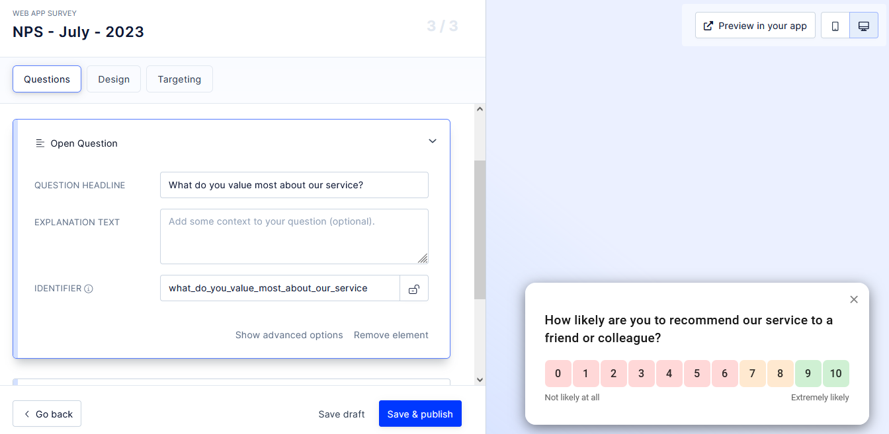Click the scrollbar's down arrow

480,380
